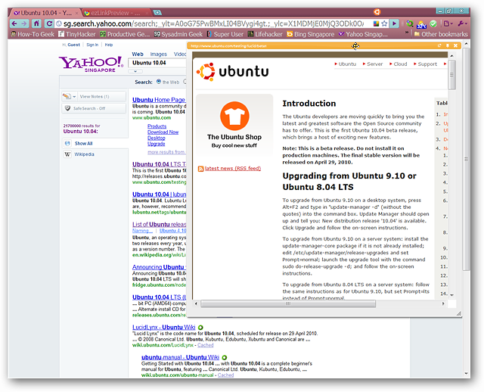Click the 'latest news (RSS feed)' link

pyautogui.click(x=232, y=169)
